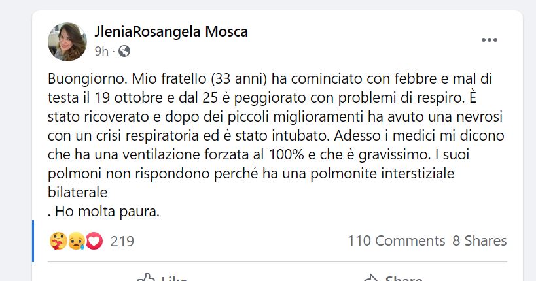This screenshot has height=281, width=536.
Task: Click the care hug reaction emoji
Action: [58, 241]
